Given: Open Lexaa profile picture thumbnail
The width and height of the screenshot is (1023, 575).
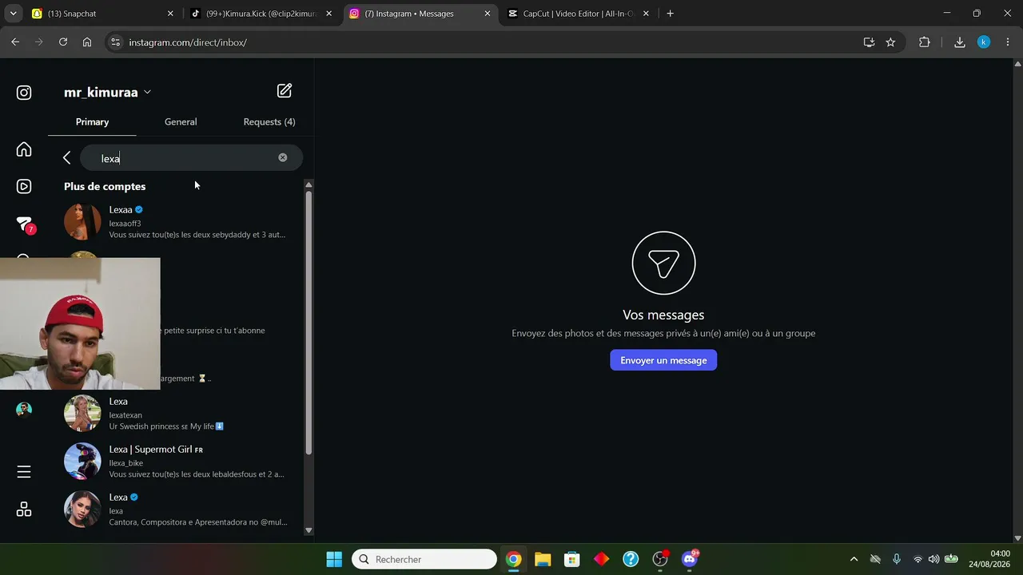Looking at the screenshot, I should click(x=82, y=222).
